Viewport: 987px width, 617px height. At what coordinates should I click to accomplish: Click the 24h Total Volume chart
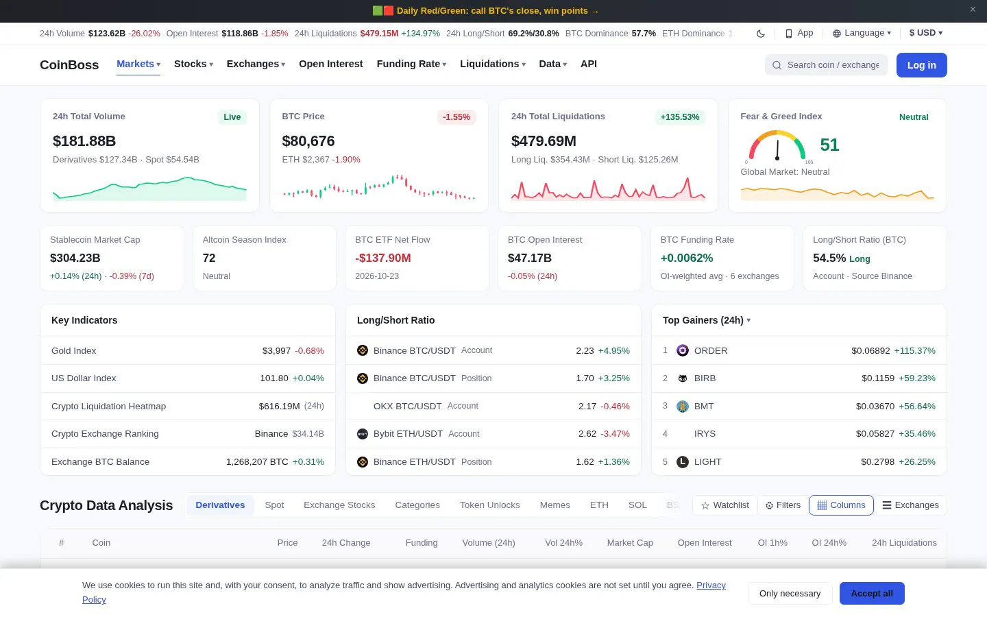pos(149,189)
